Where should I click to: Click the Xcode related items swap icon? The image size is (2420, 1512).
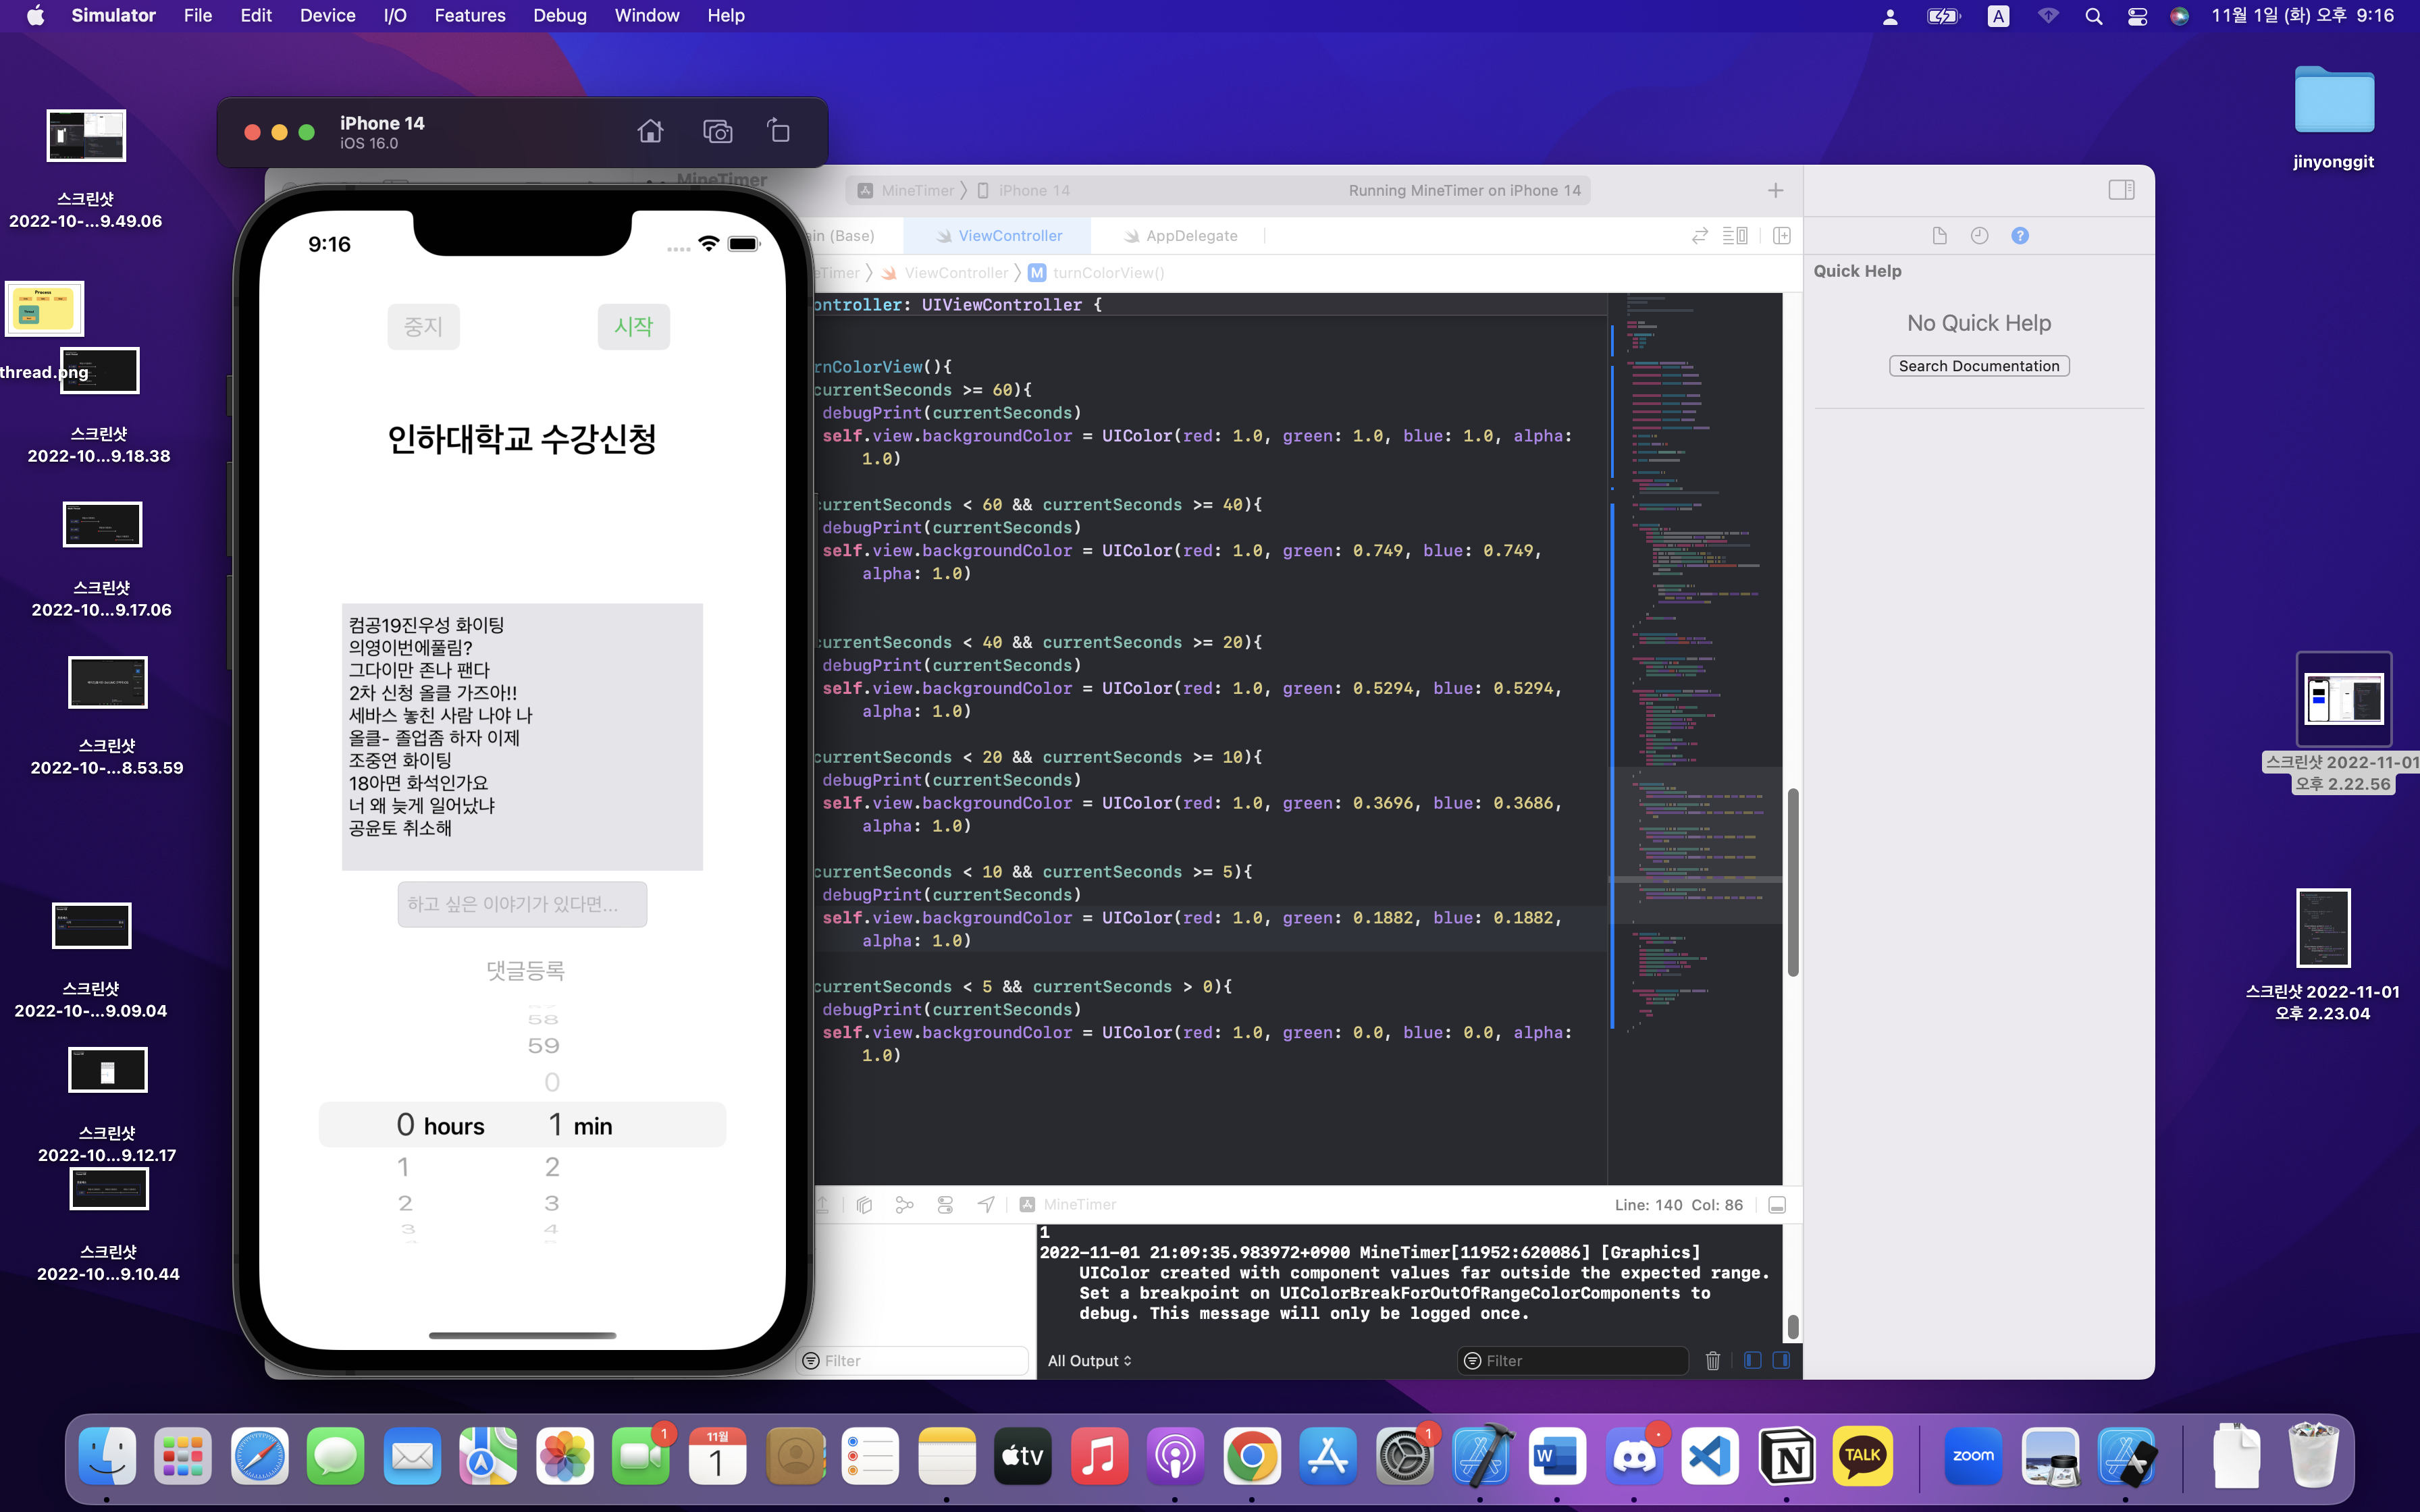(x=1699, y=236)
